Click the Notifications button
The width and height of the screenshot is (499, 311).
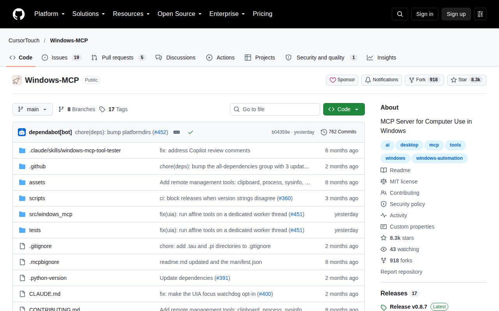coord(382,80)
